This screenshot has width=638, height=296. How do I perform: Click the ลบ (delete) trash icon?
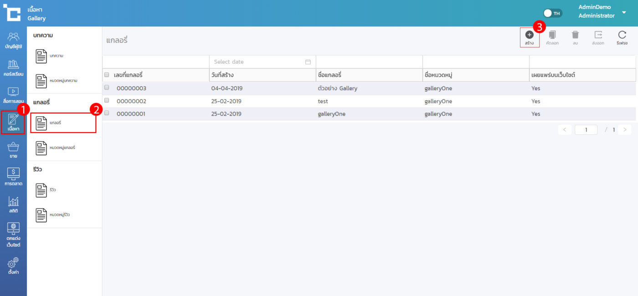pyautogui.click(x=575, y=35)
